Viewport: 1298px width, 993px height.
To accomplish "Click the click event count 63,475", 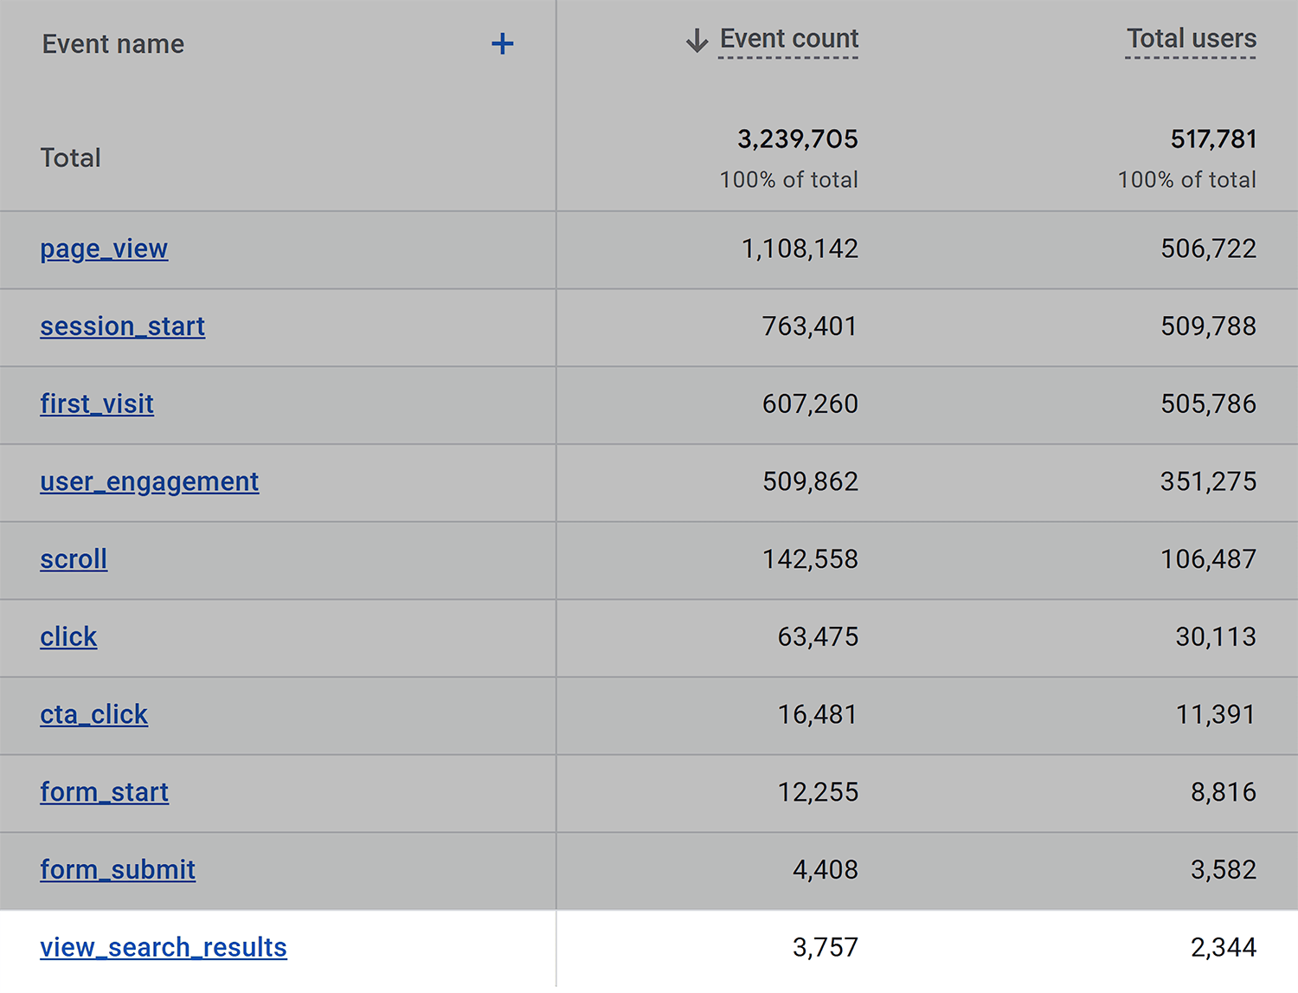I will point(818,637).
